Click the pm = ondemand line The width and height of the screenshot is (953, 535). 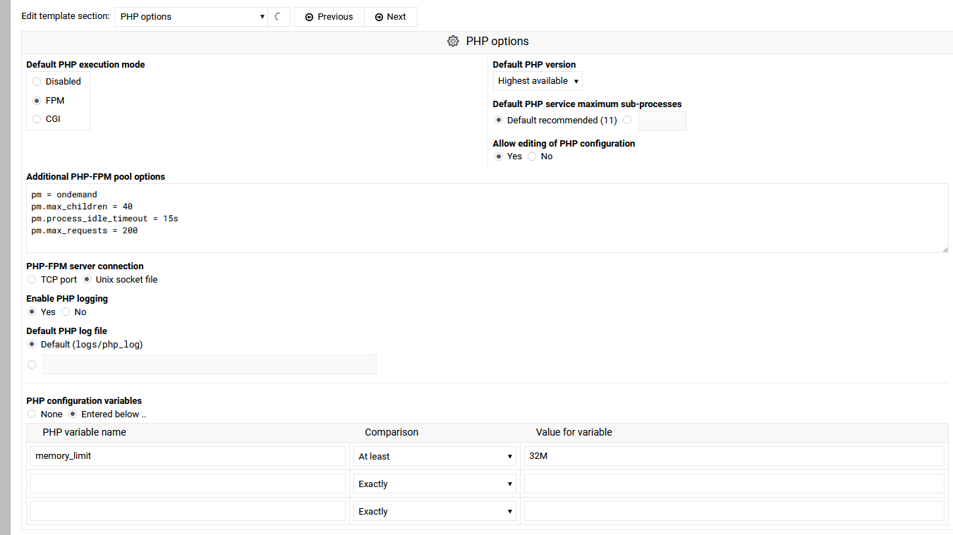tap(64, 195)
